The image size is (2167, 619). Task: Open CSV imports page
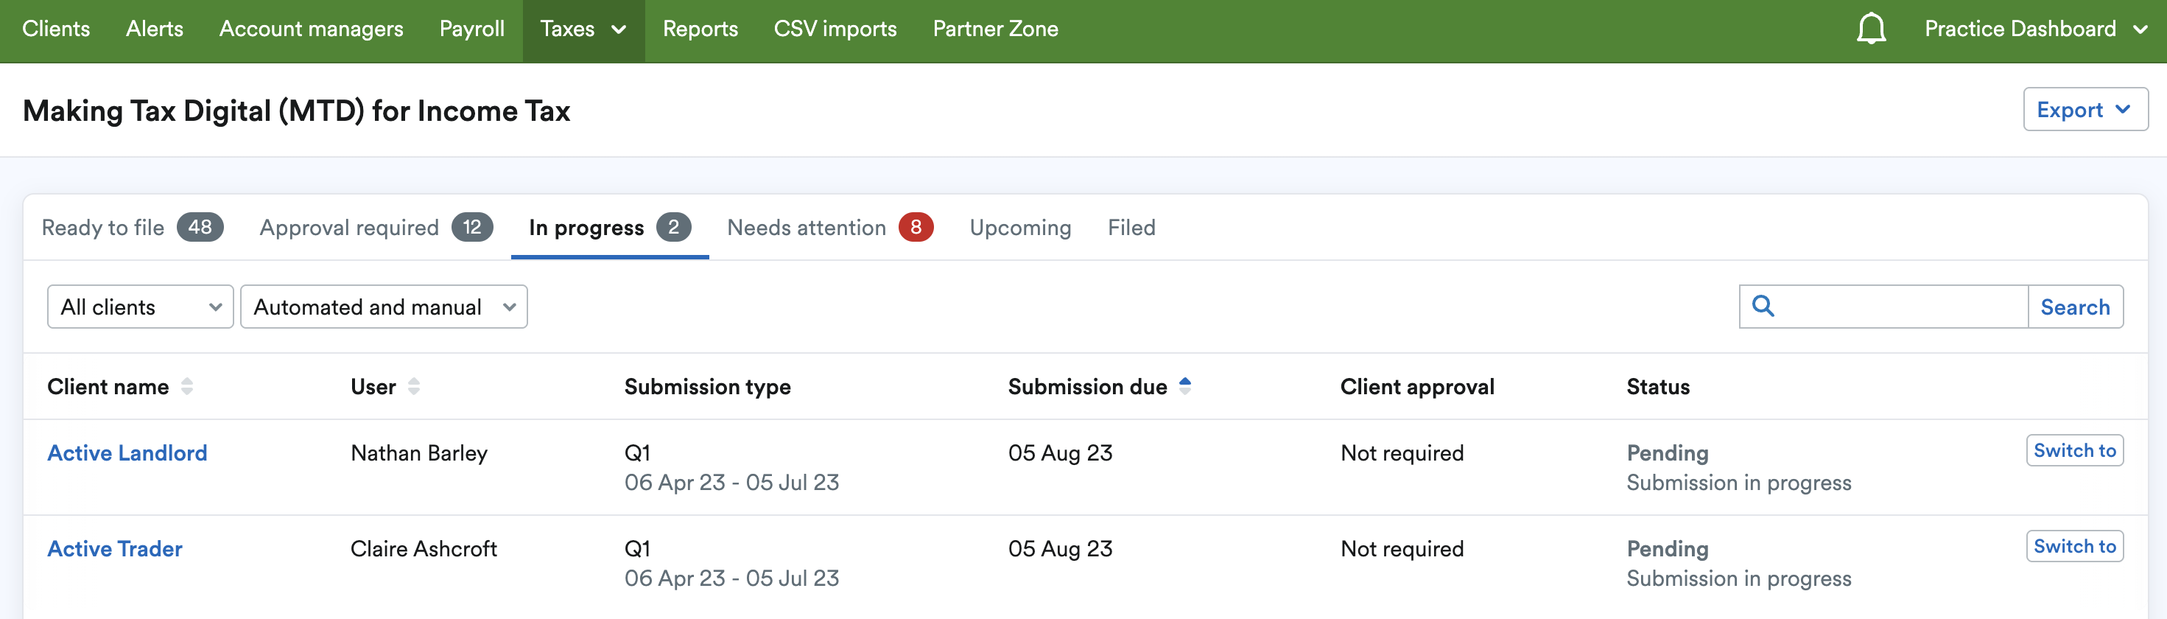(x=835, y=29)
